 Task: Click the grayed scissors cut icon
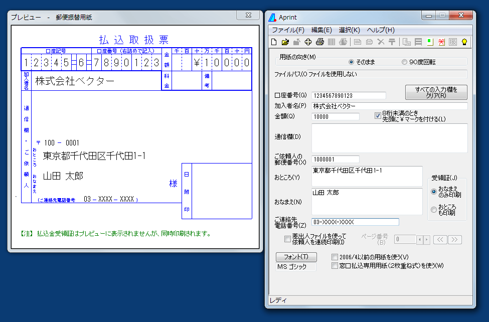point(381,42)
